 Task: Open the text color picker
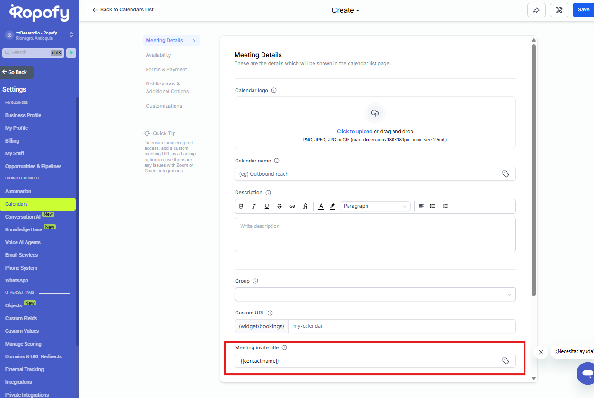[321, 206]
